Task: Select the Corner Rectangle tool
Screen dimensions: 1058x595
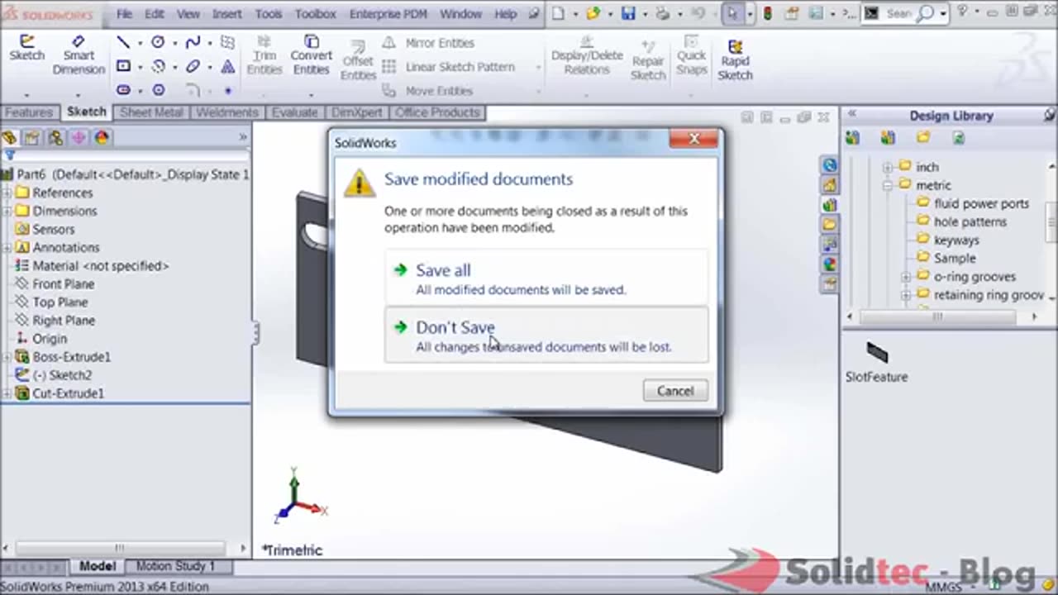Action: click(123, 66)
